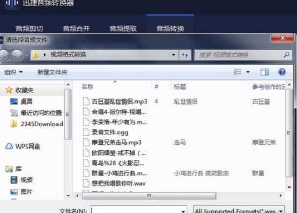
Task: Click the file icon beside 录音文件.ogg
Action: coord(86,132)
